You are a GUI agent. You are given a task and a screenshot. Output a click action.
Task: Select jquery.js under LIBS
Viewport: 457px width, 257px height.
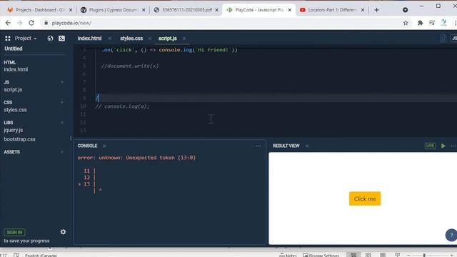pyautogui.click(x=14, y=130)
